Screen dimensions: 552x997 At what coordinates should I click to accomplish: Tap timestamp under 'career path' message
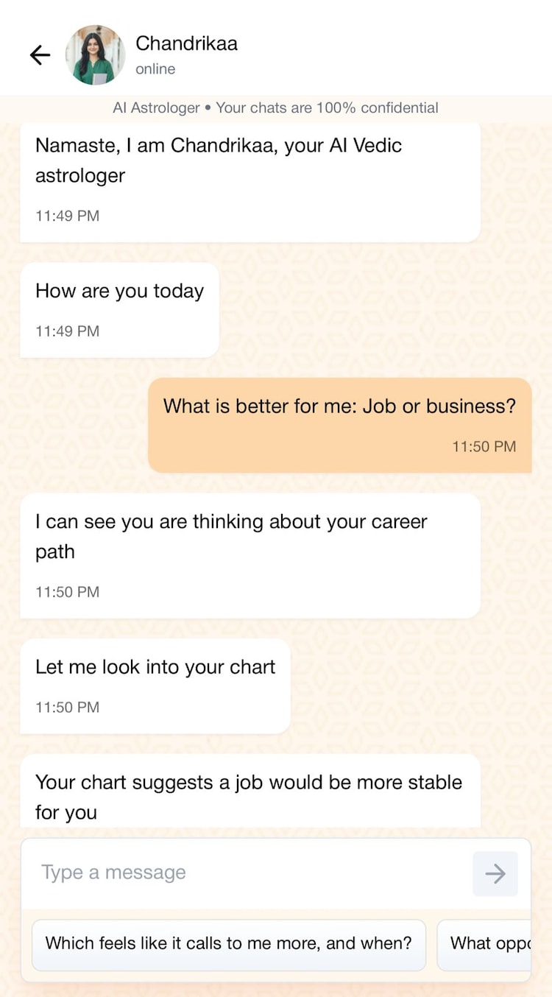(67, 592)
